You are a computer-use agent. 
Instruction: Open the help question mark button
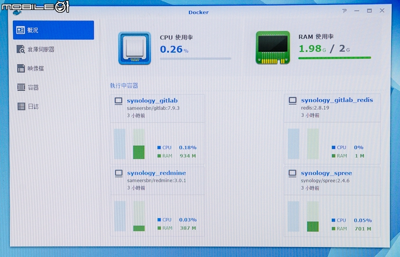click(344, 11)
